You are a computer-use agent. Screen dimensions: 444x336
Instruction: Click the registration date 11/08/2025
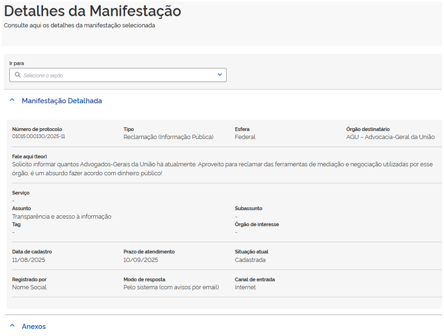(x=29, y=260)
